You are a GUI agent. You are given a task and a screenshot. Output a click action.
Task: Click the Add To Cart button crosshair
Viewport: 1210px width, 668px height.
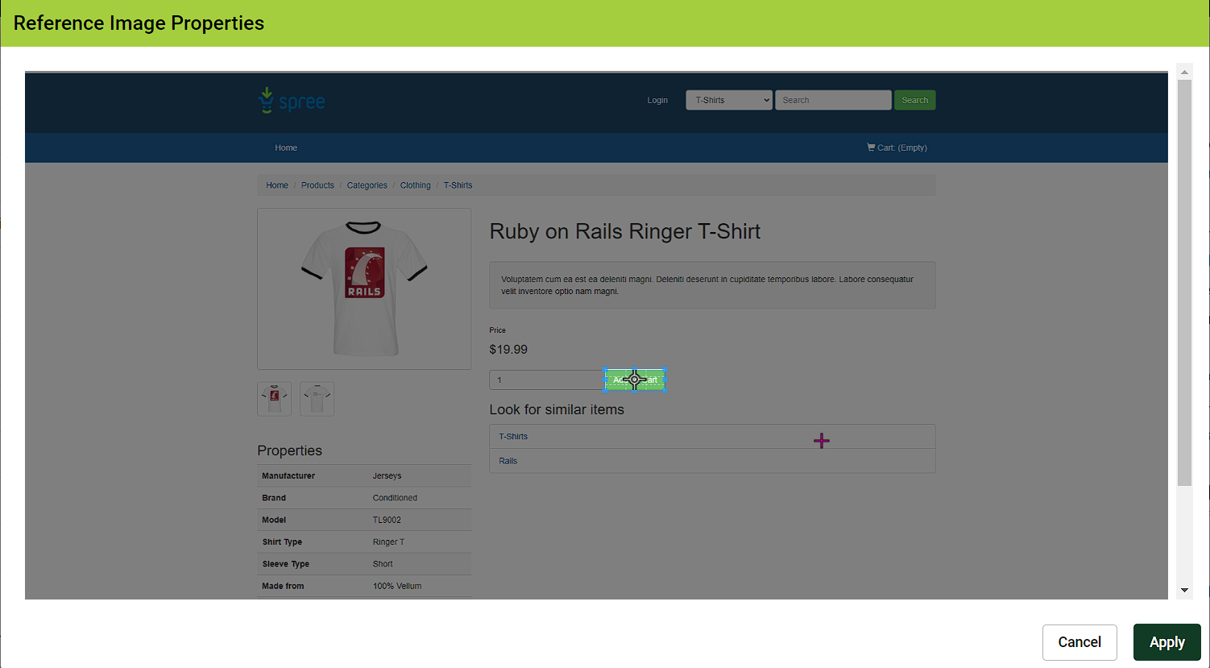point(635,380)
